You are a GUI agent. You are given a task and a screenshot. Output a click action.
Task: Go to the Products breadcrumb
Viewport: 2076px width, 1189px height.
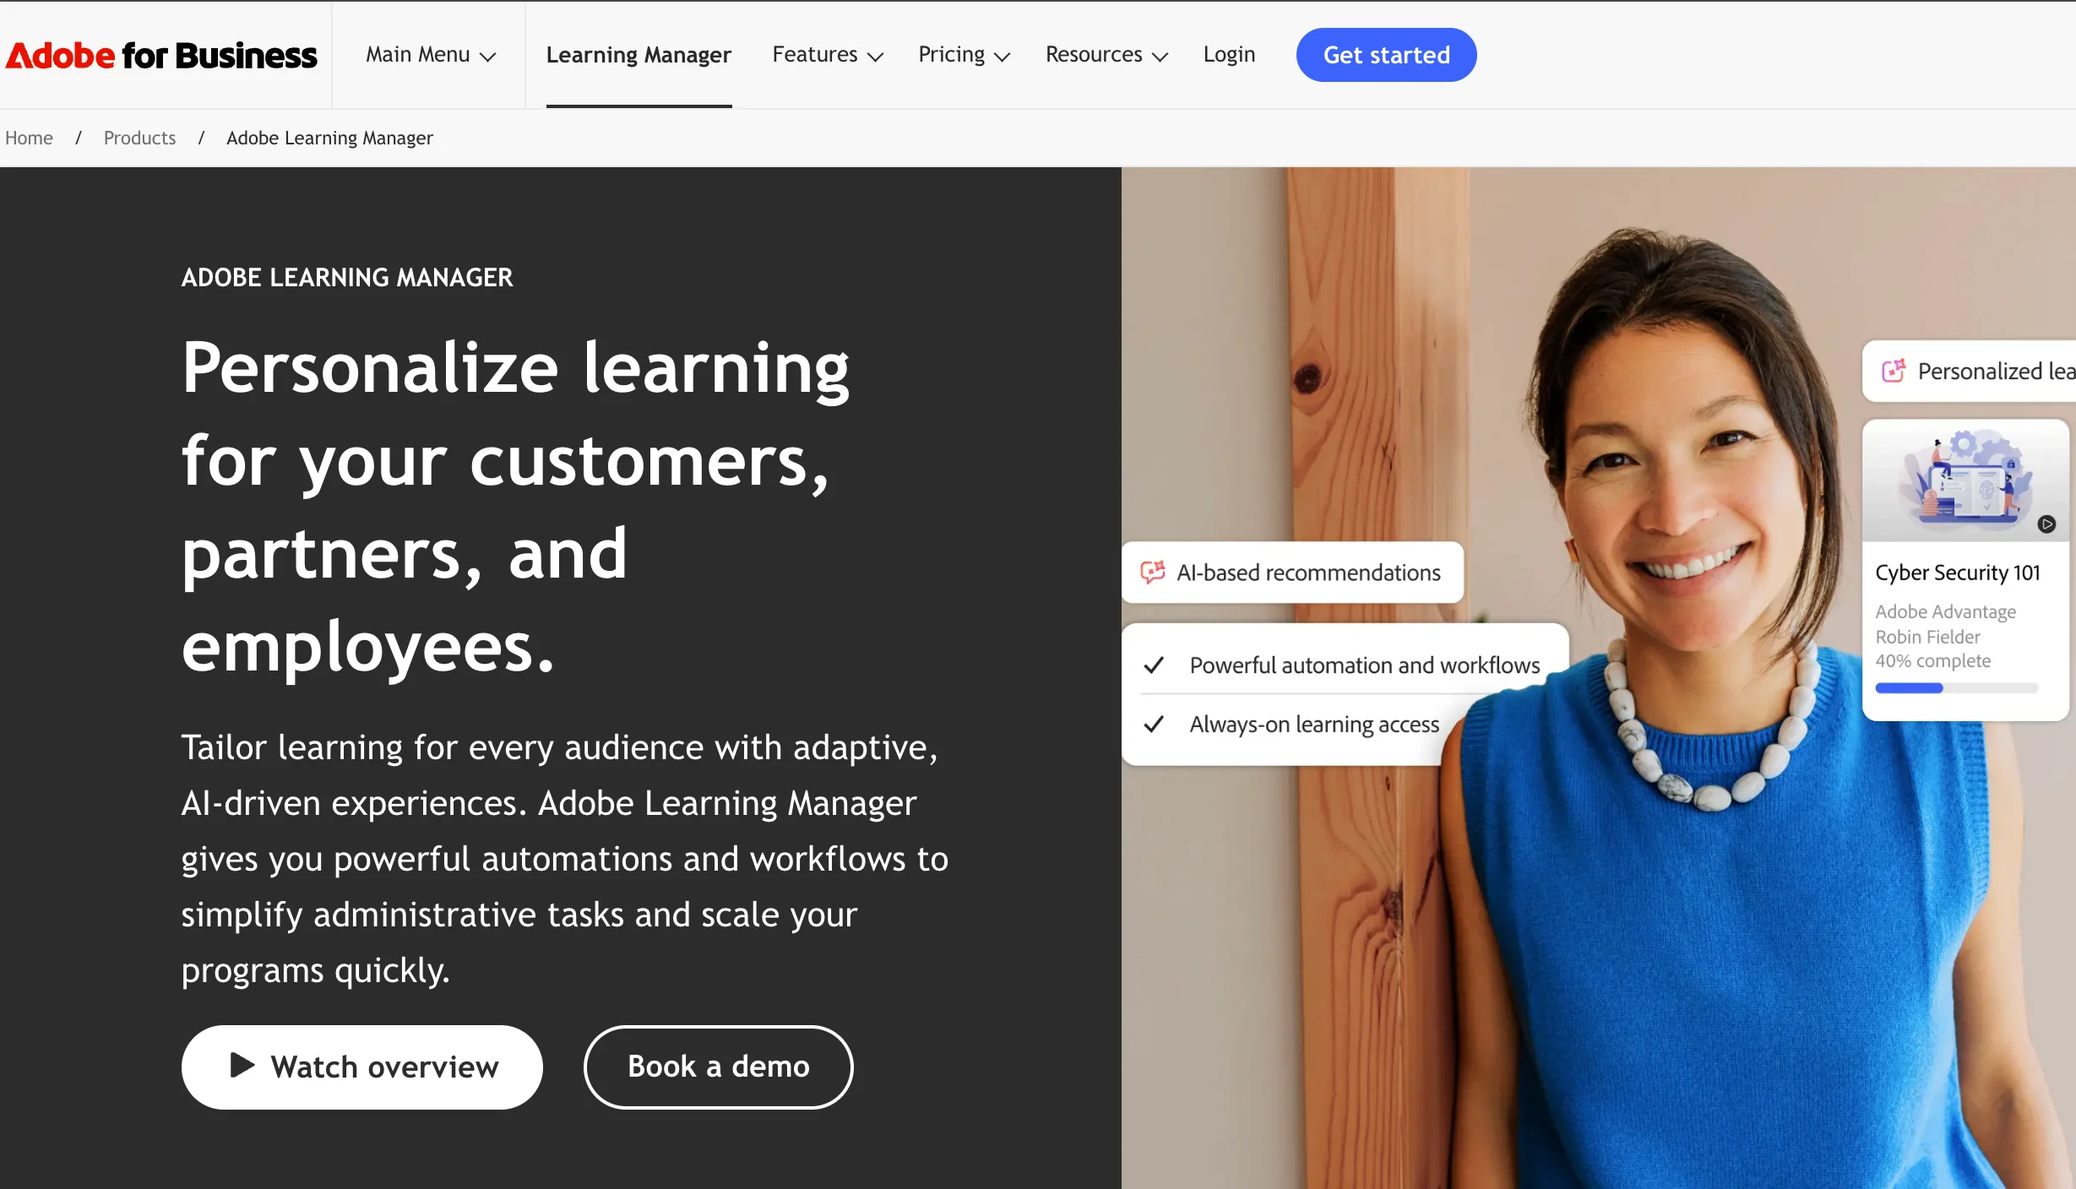(x=140, y=138)
